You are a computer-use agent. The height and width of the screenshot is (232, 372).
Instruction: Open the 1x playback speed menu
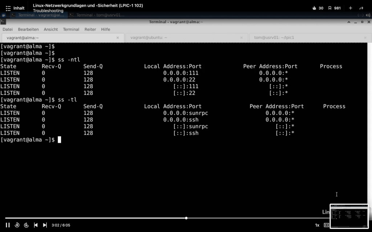317,225
